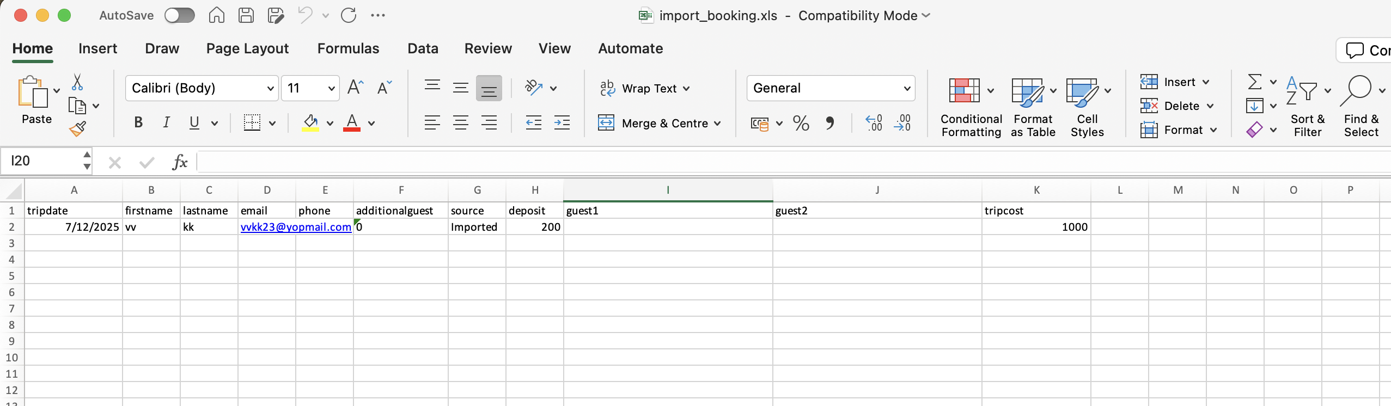
Task: Click the Save icon in title bar
Action: [246, 15]
